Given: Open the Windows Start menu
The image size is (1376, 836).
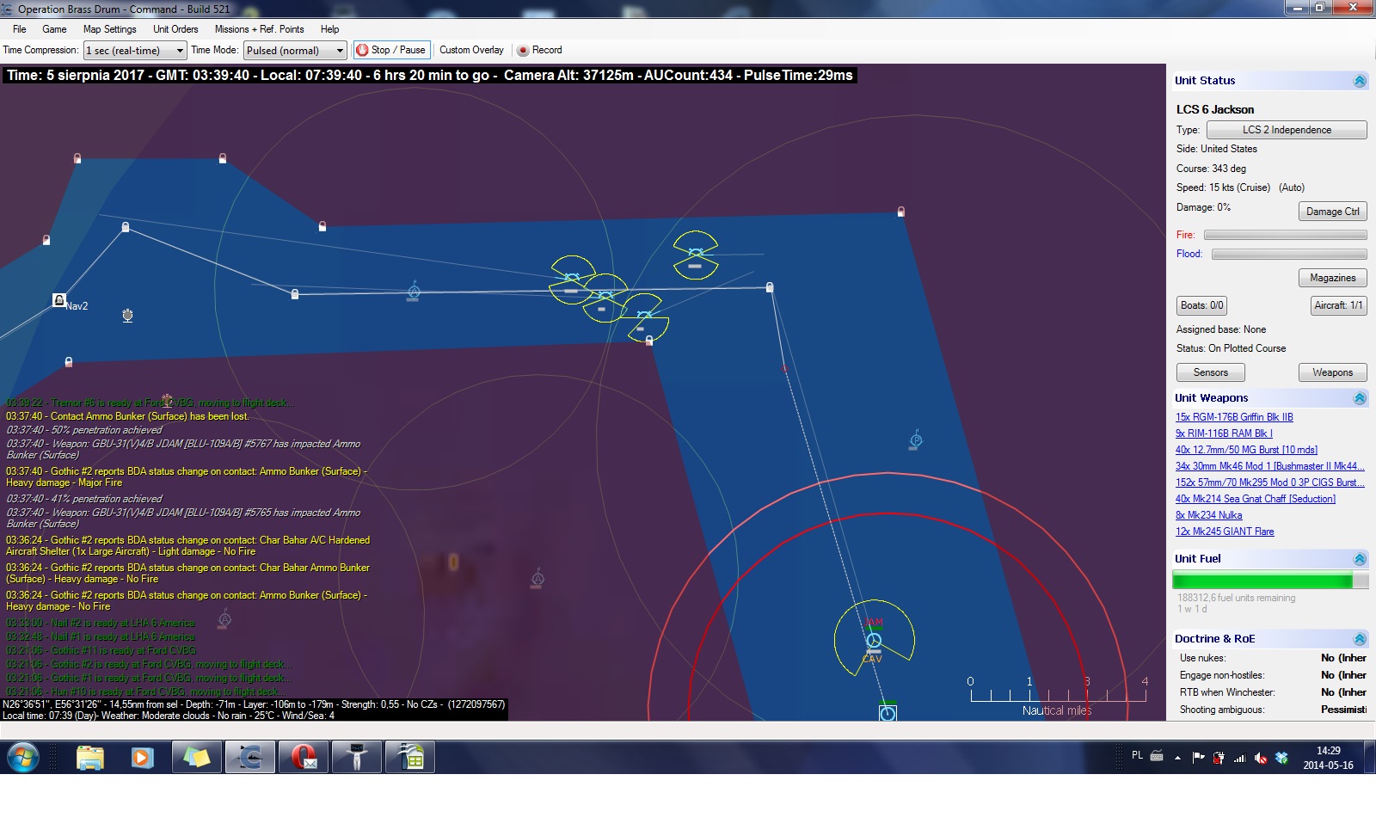Looking at the screenshot, I should click(23, 758).
